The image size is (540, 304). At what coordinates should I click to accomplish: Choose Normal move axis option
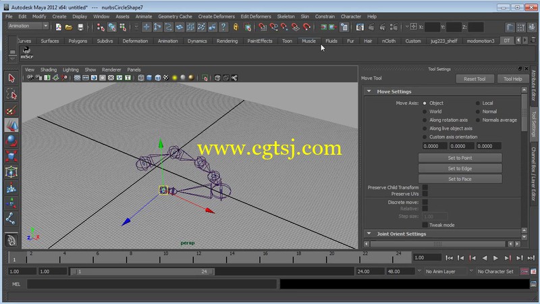click(x=478, y=111)
